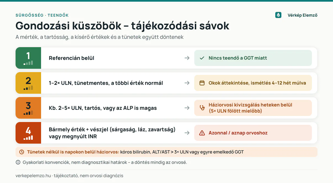The height and width of the screenshot is (183, 333).
Task: Click the Gyakorlati konvenciók disclaimer text
Action: 105,162
